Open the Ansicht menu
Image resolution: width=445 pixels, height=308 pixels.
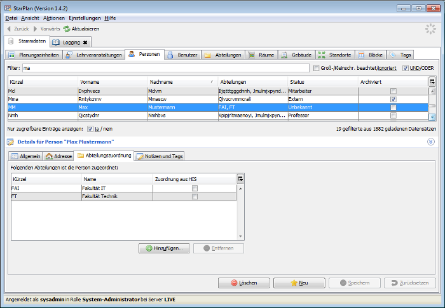(x=30, y=18)
